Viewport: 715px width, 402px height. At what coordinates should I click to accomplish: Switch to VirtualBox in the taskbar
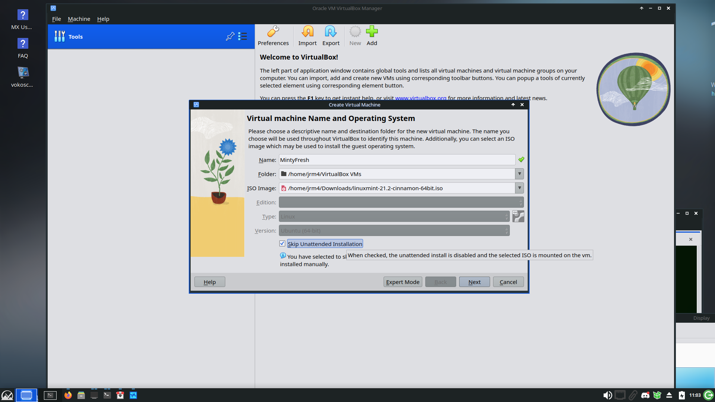[133, 395]
